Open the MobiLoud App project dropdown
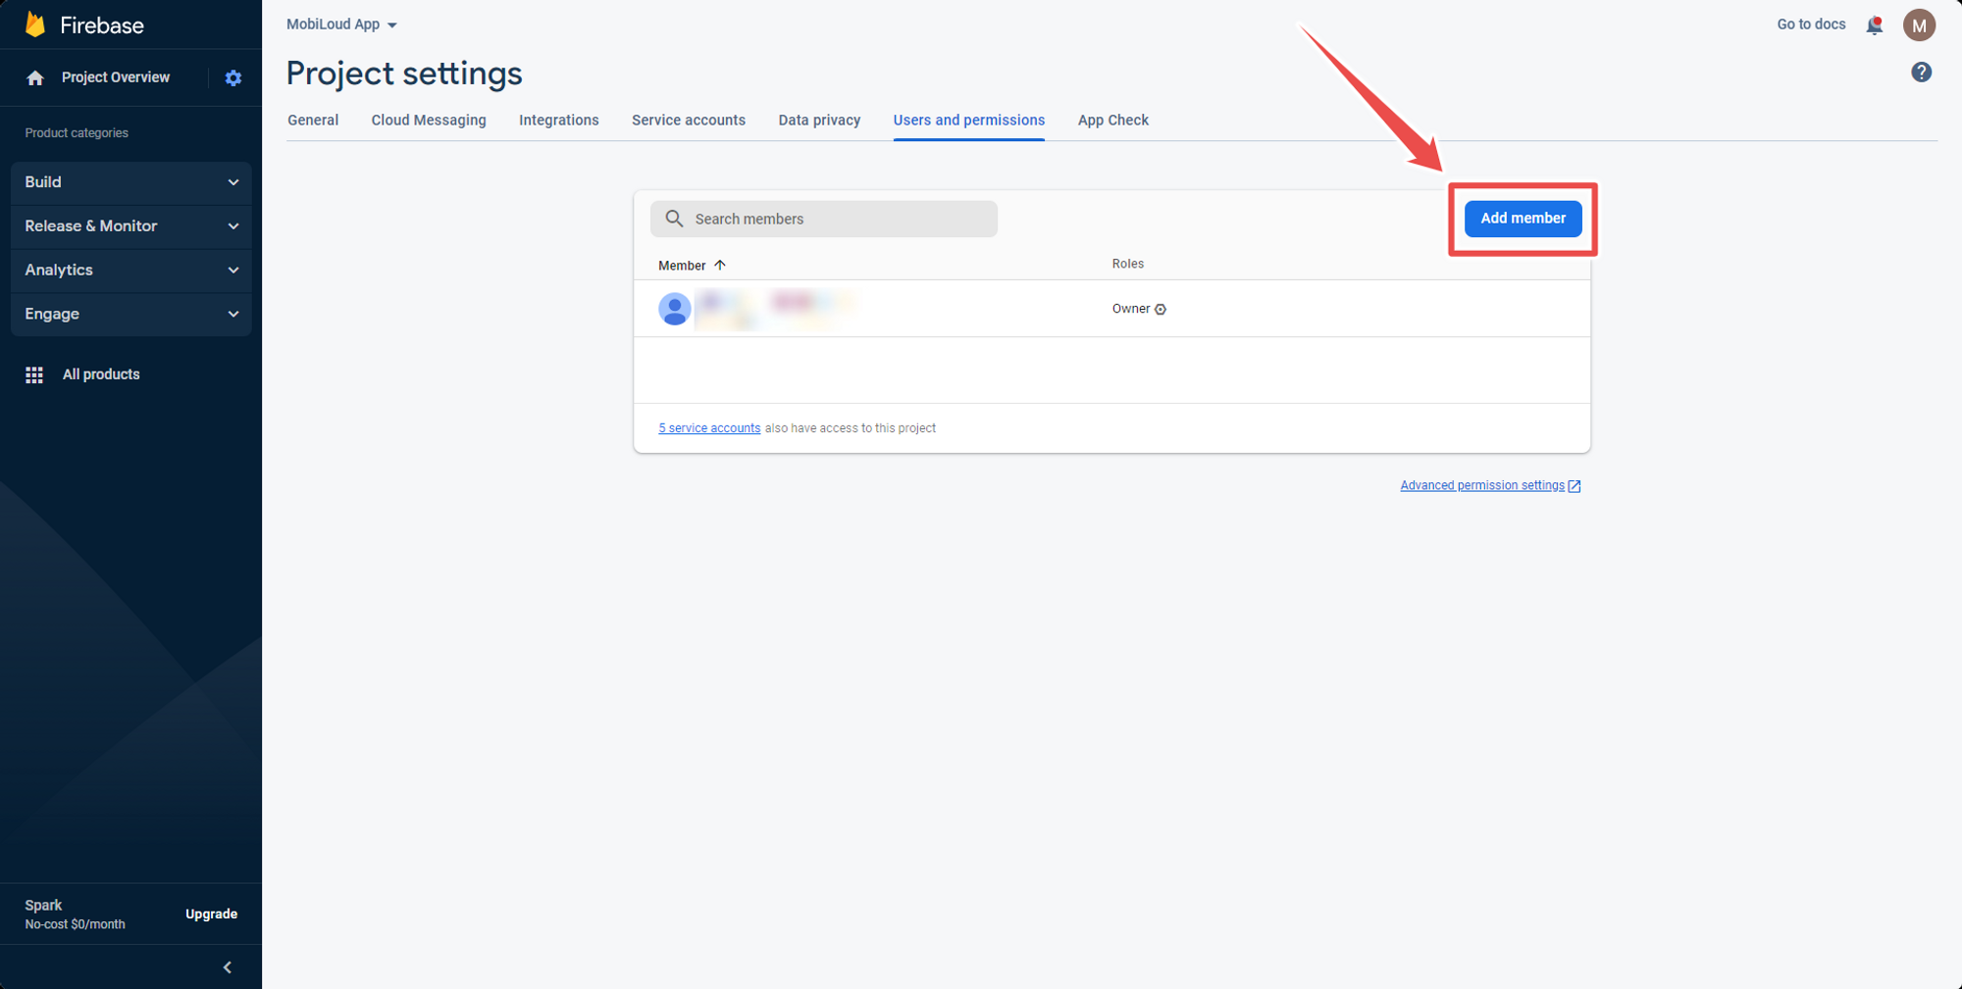The image size is (1962, 989). (x=341, y=25)
